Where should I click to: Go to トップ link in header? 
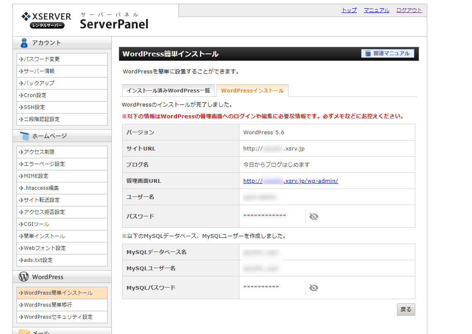tap(349, 10)
